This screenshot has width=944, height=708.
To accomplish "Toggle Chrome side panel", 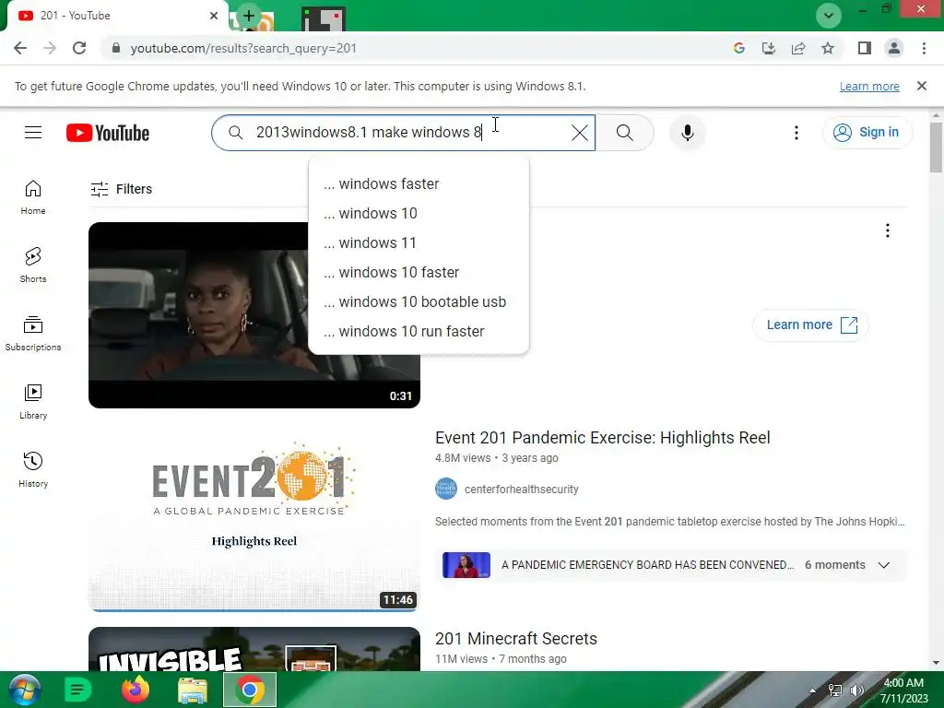I will 865,48.
